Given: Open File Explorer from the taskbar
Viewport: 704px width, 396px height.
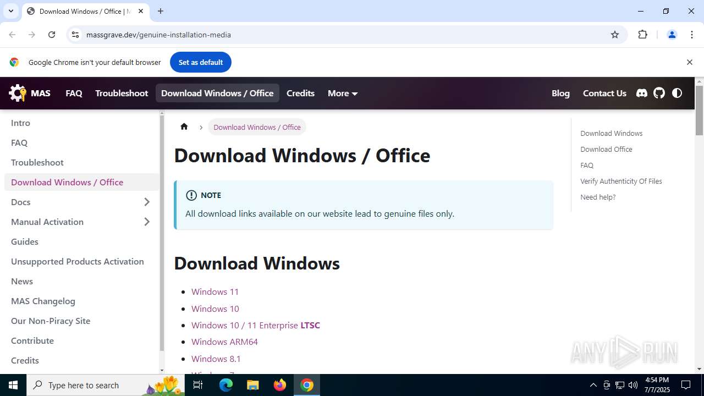Looking at the screenshot, I should [252, 385].
